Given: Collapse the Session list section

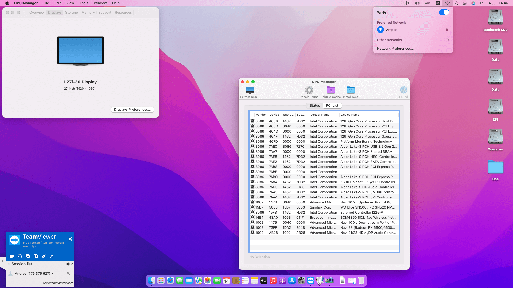Looking at the screenshot, I should pos(9,264).
